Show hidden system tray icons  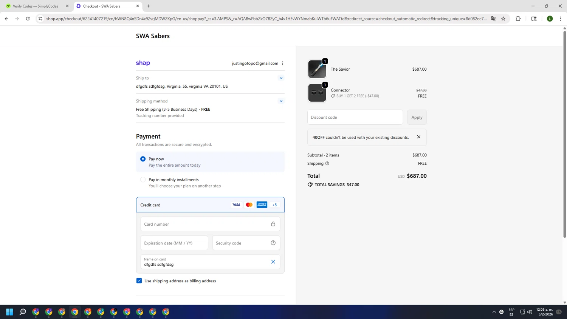(x=494, y=312)
